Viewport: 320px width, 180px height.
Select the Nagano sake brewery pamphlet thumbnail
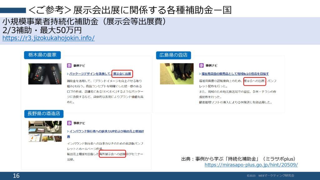point(45,131)
